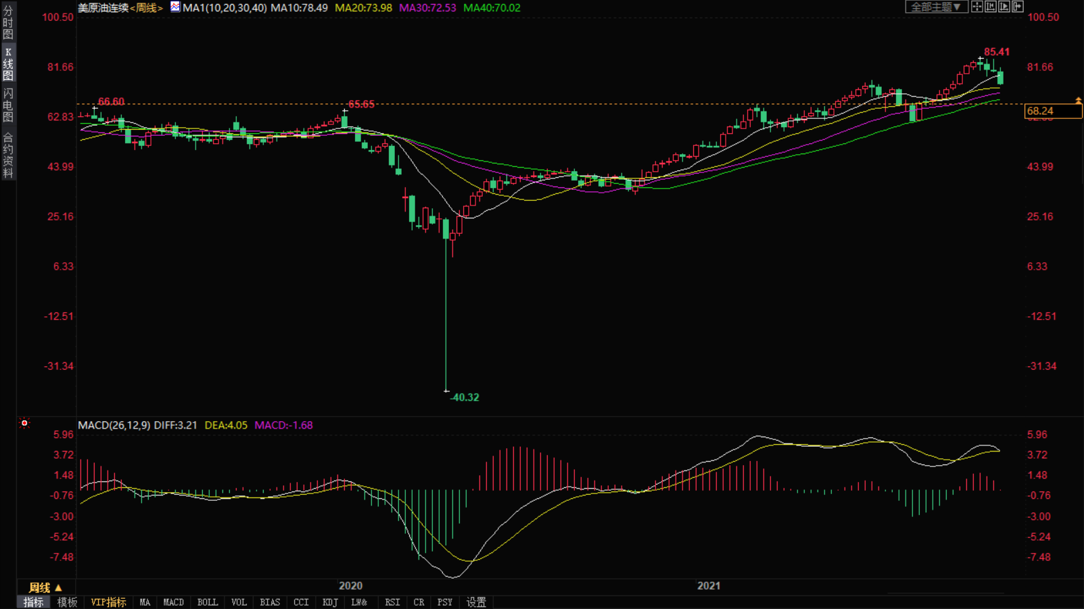Open the 合约资料 side tab
1084x609 pixels.
8,155
